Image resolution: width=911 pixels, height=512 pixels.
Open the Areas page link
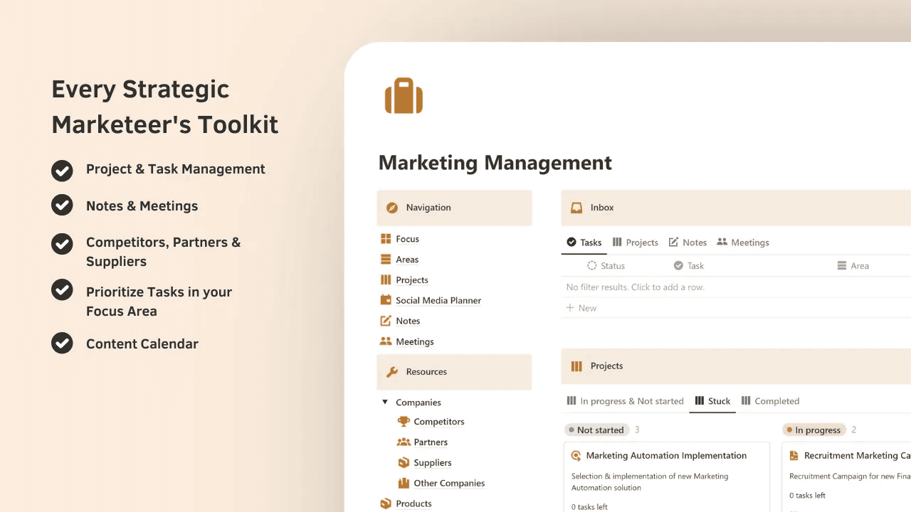pyautogui.click(x=407, y=260)
